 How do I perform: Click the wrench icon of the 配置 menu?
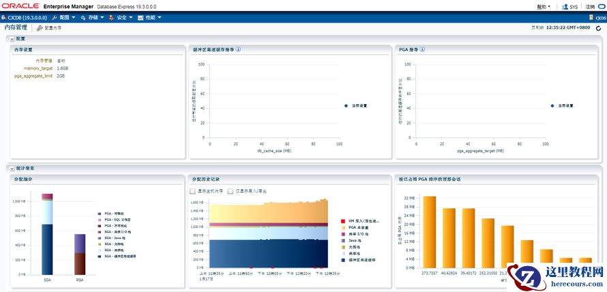pos(55,18)
